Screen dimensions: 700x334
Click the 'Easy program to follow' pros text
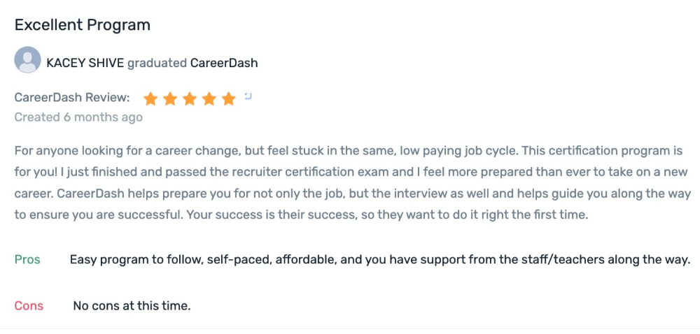[136, 260]
